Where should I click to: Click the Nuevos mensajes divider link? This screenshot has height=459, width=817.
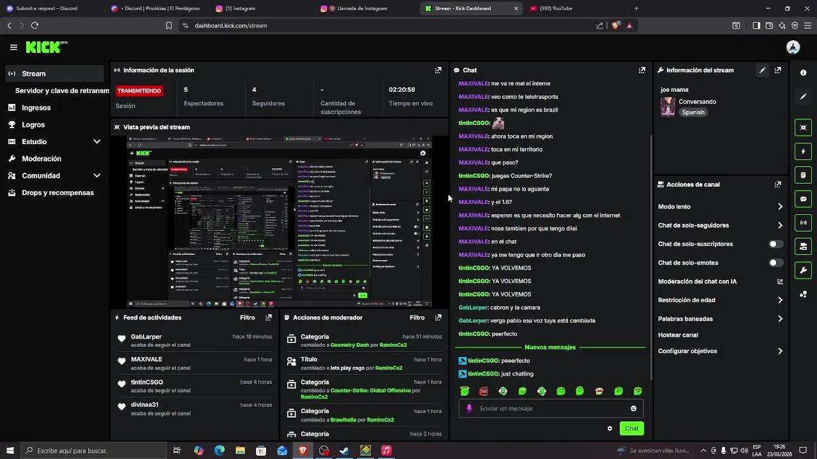[550, 347]
